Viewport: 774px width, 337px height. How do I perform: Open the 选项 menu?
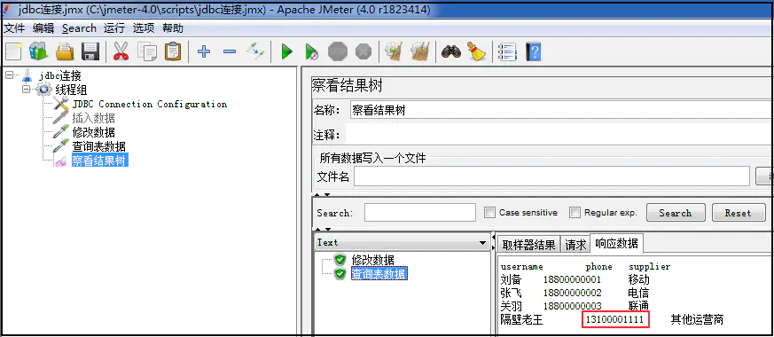144,28
